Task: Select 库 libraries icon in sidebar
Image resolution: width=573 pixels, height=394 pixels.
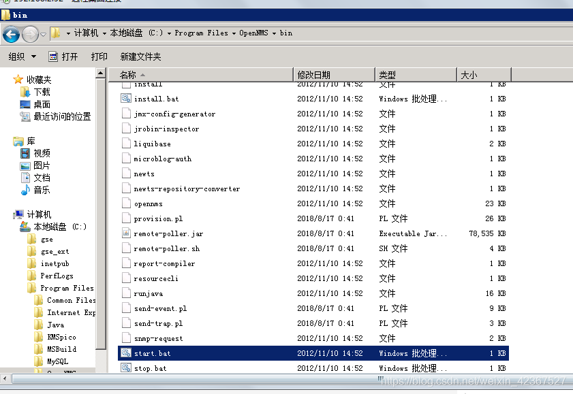Action: click(18, 141)
